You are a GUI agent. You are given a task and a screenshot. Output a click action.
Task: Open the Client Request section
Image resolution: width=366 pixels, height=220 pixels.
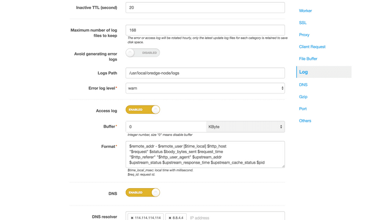tap(312, 47)
